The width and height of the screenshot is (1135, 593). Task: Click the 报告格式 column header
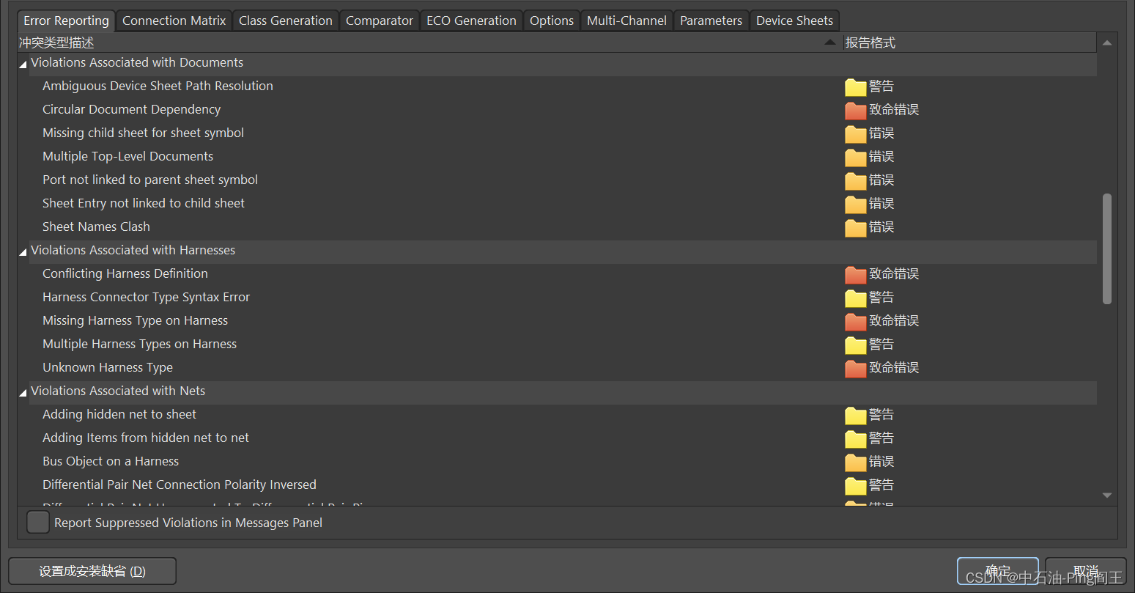969,43
